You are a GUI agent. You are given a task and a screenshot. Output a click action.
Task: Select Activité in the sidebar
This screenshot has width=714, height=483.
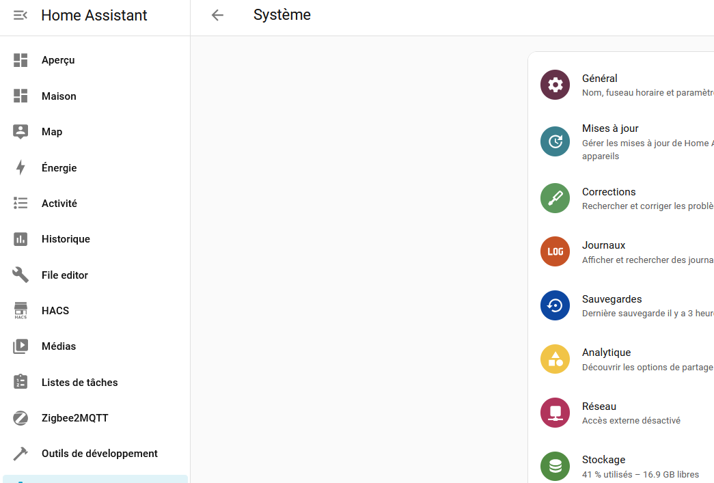pyautogui.click(x=59, y=204)
